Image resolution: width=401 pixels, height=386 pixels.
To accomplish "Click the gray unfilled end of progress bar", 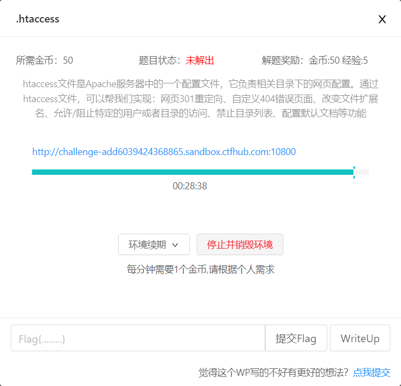I will tap(363, 172).
